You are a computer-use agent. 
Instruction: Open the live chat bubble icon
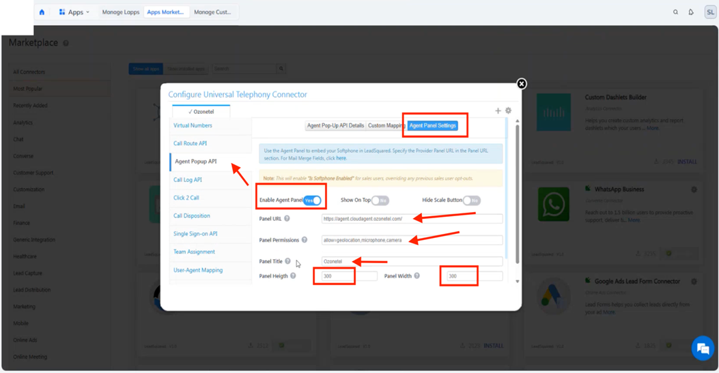[703, 348]
